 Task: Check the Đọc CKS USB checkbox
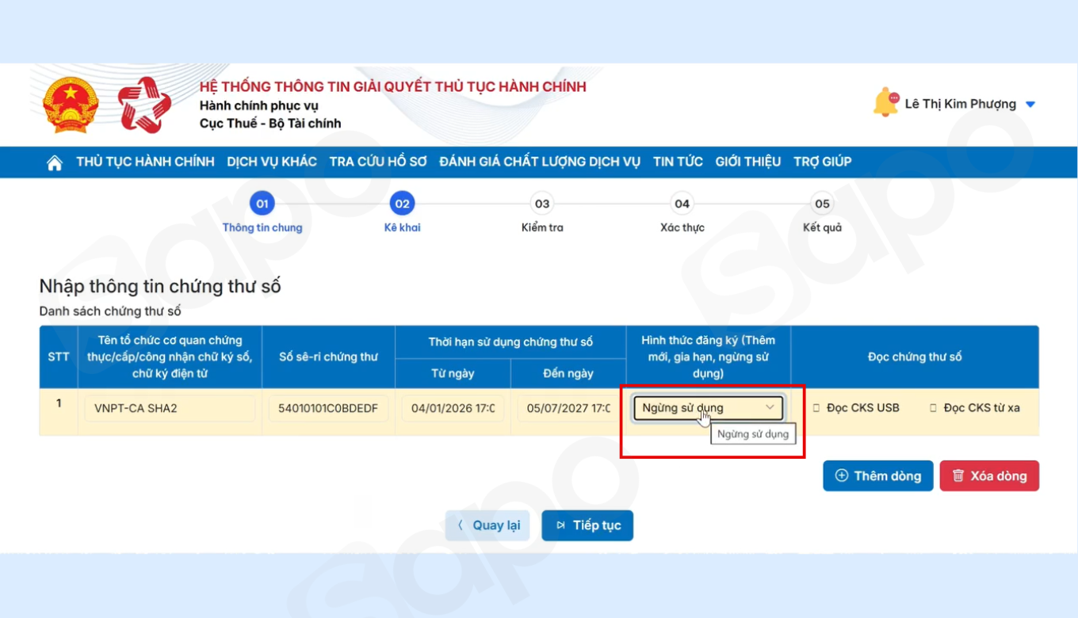click(817, 408)
